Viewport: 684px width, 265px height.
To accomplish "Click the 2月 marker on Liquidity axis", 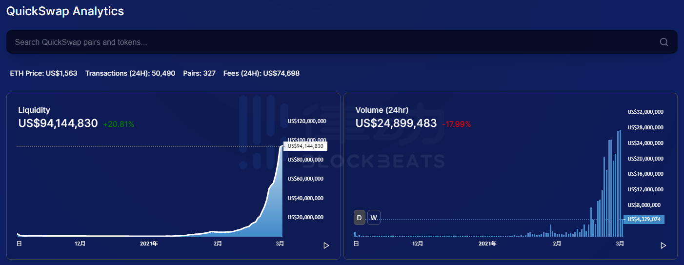I will point(217,243).
